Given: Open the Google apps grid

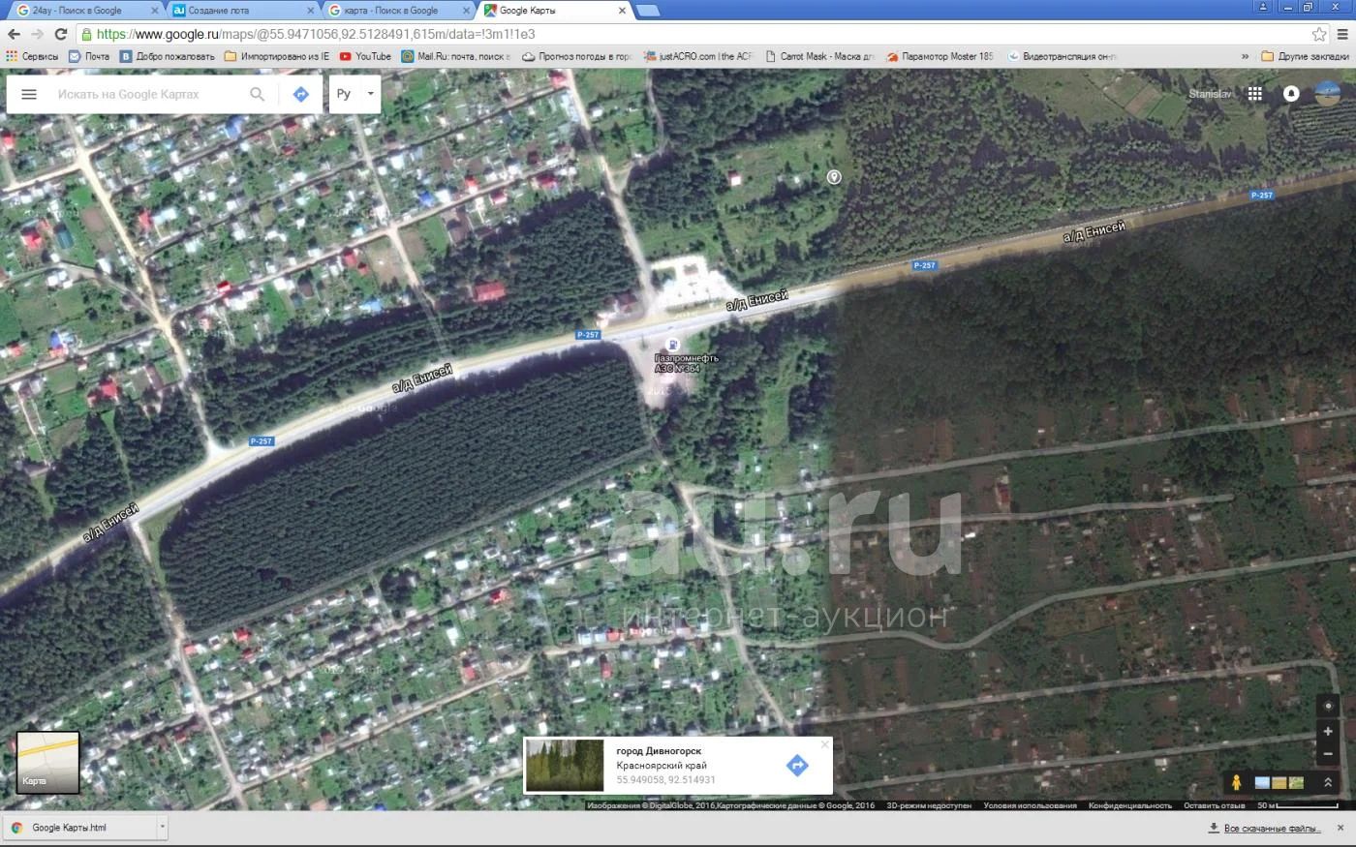Looking at the screenshot, I should coord(1254,94).
